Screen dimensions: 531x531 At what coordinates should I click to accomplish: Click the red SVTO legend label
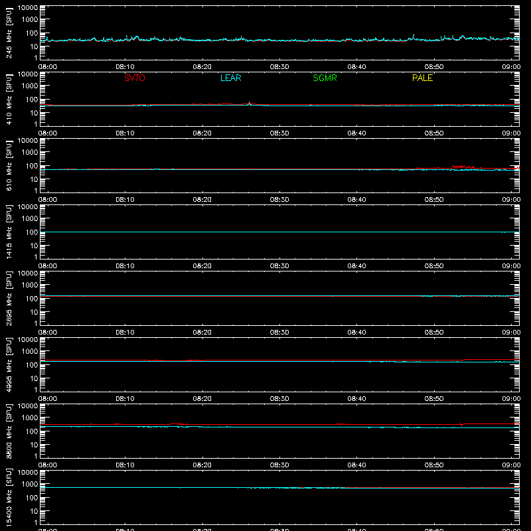tap(135, 78)
